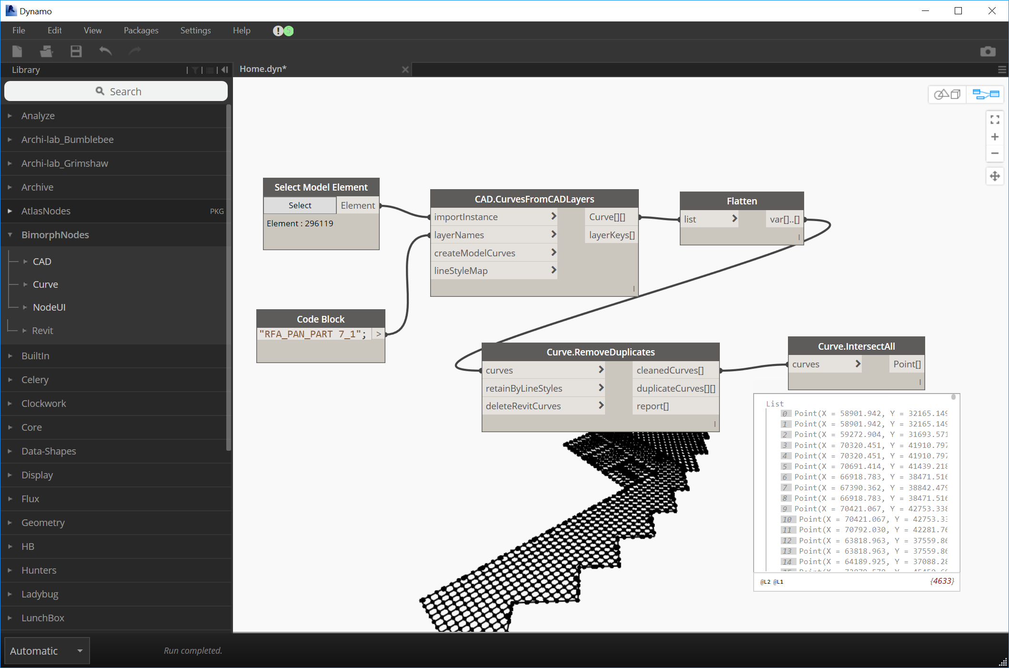
Task: Click the zoom in plus icon
Action: point(995,137)
